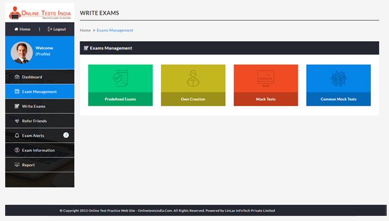This screenshot has height=221, width=389.
Task: Click the Report monitor icon in sidebar
Action: click(17, 164)
